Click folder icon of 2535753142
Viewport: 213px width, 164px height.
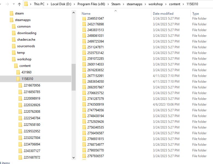tap(84, 53)
